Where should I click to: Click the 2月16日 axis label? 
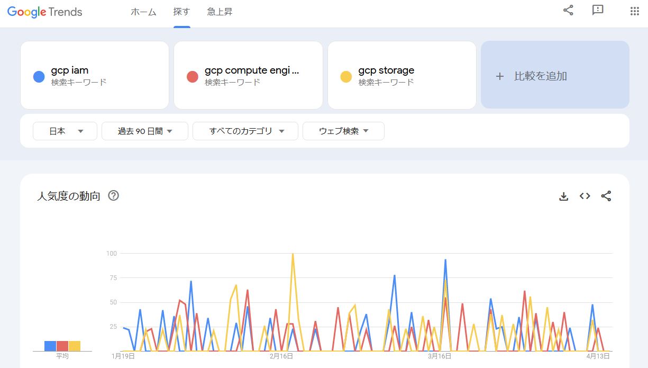[x=281, y=356]
